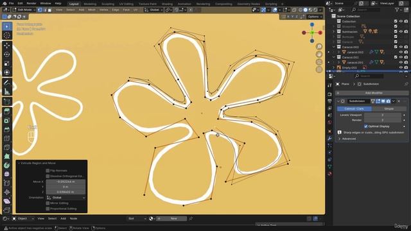The width and height of the screenshot is (411, 231).
Task: Open the outliner filter dropdown
Action: pyautogui.click(x=399, y=10)
